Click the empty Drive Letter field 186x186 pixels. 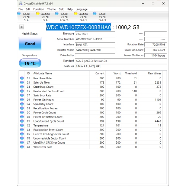pyautogui.click(x=95, y=55)
